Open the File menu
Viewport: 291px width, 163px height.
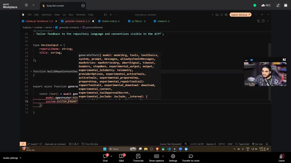pyautogui.click(x=30, y=15)
